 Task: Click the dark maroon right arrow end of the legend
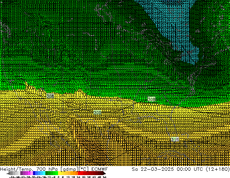click(x=104, y=173)
